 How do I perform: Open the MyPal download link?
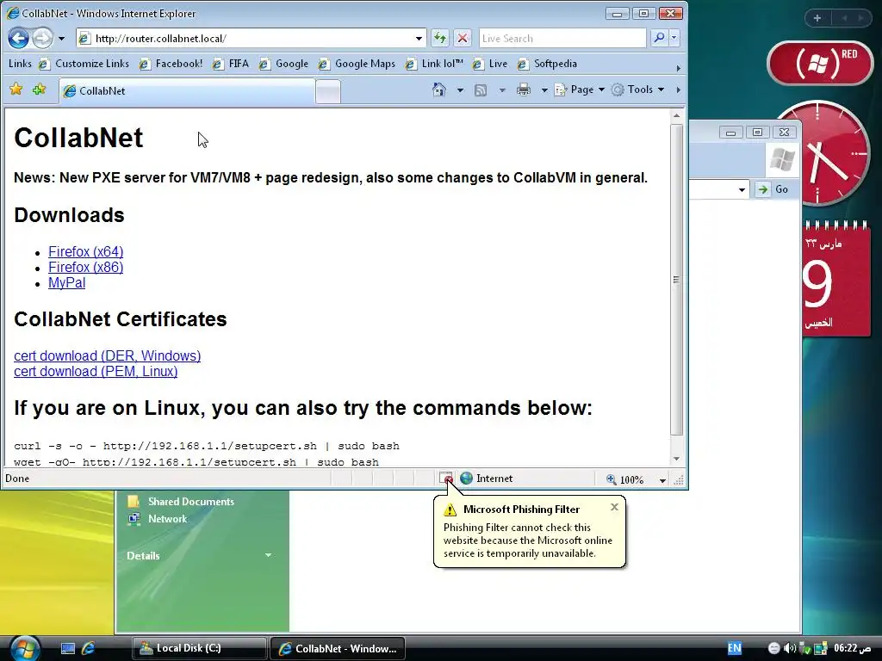pyautogui.click(x=67, y=282)
